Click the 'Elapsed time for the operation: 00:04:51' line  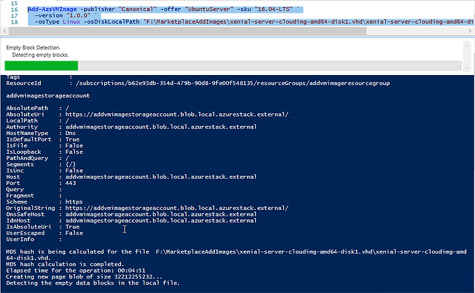coord(76,271)
